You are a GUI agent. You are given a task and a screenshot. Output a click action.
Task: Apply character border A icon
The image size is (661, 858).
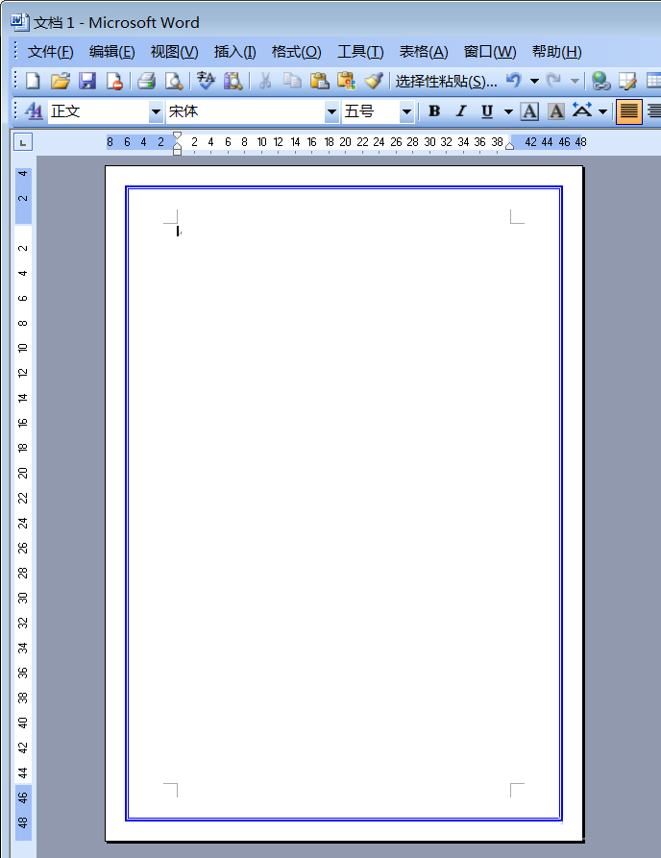coord(529,111)
